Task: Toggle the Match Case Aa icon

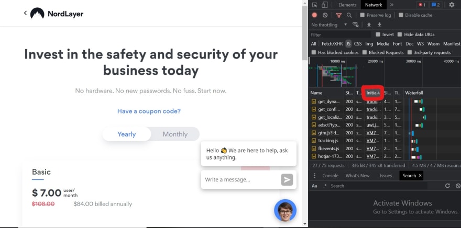Action: pyautogui.click(x=315, y=186)
